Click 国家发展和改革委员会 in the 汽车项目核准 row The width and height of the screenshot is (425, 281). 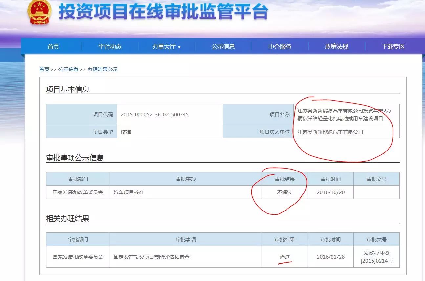point(78,192)
